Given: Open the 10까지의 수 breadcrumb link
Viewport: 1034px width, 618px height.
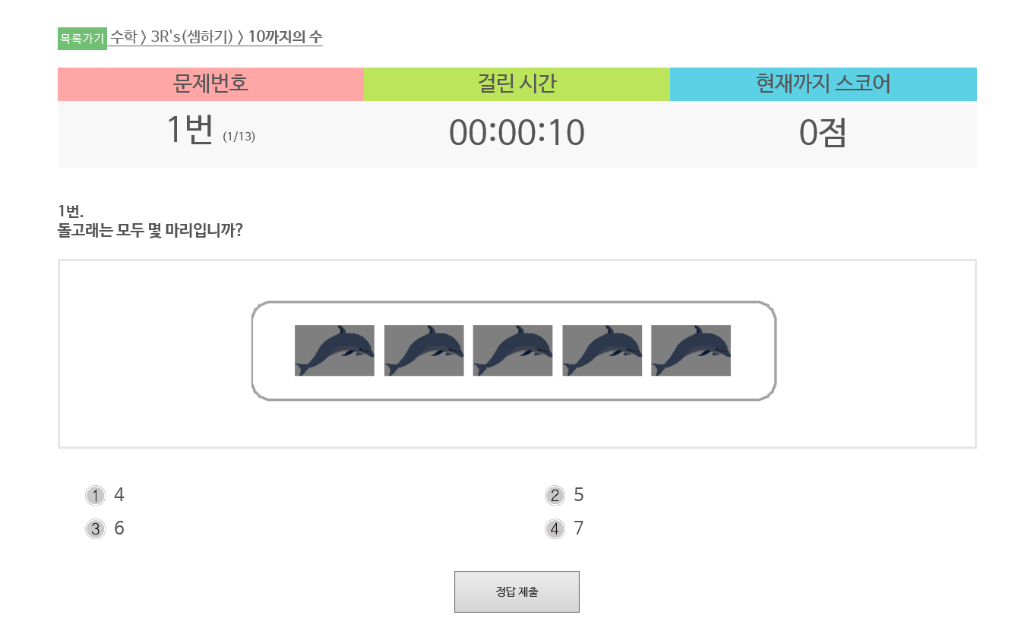Looking at the screenshot, I should click(x=285, y=36).
